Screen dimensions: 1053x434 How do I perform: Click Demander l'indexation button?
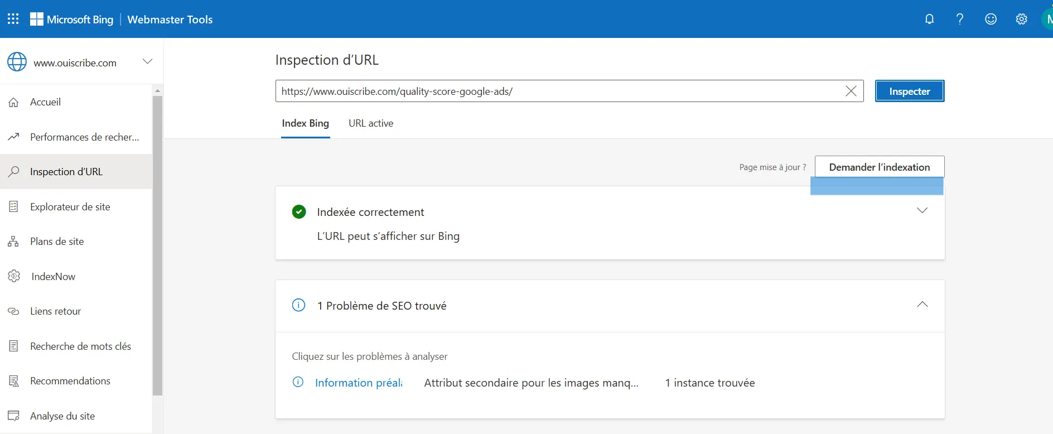(880, 167)
